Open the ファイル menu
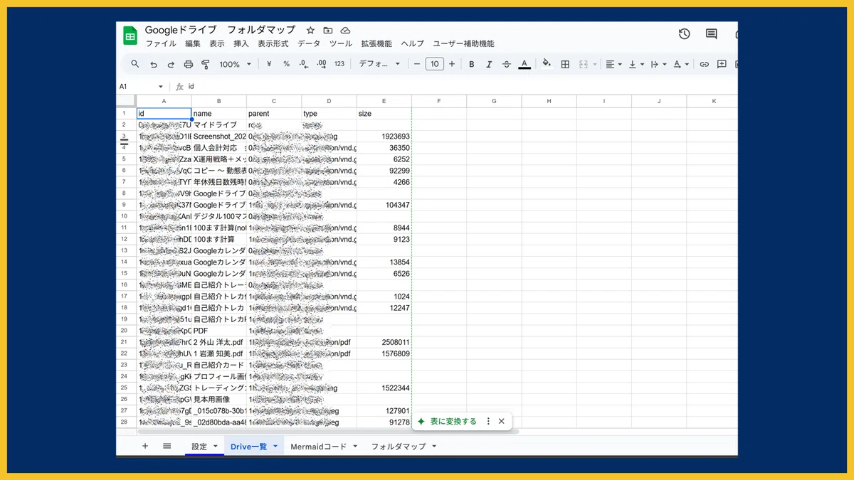Screen dimensions: 854x480 [161, 44]
